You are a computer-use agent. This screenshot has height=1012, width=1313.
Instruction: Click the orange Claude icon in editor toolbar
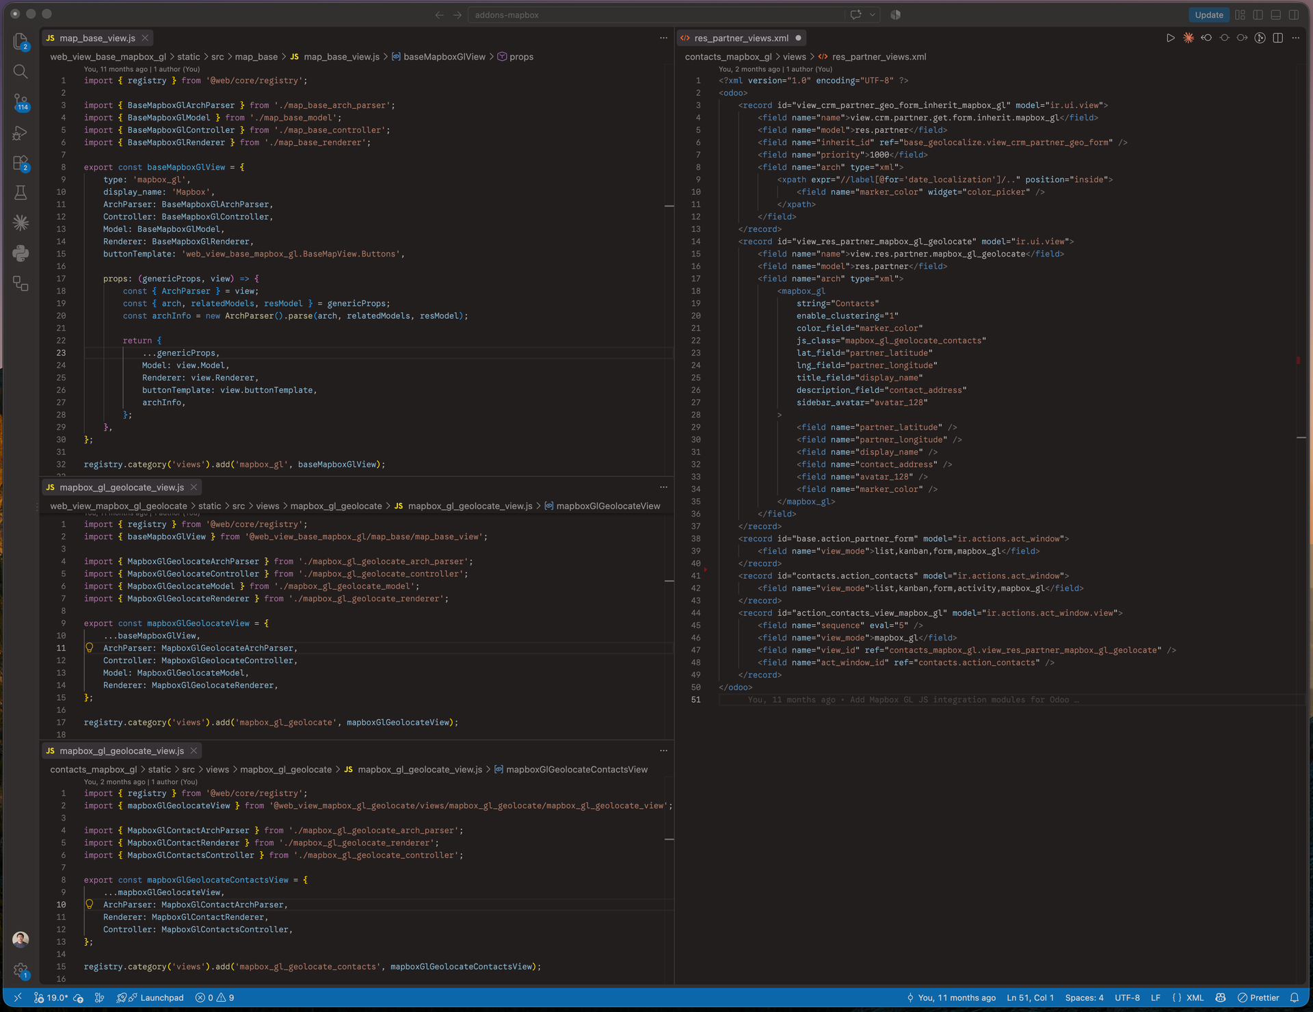click(1189, 38)
